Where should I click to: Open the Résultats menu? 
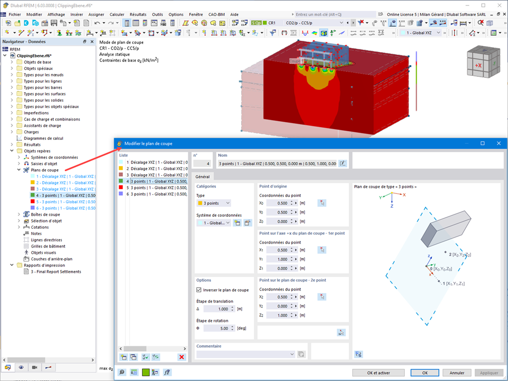(x=138, y=14)
